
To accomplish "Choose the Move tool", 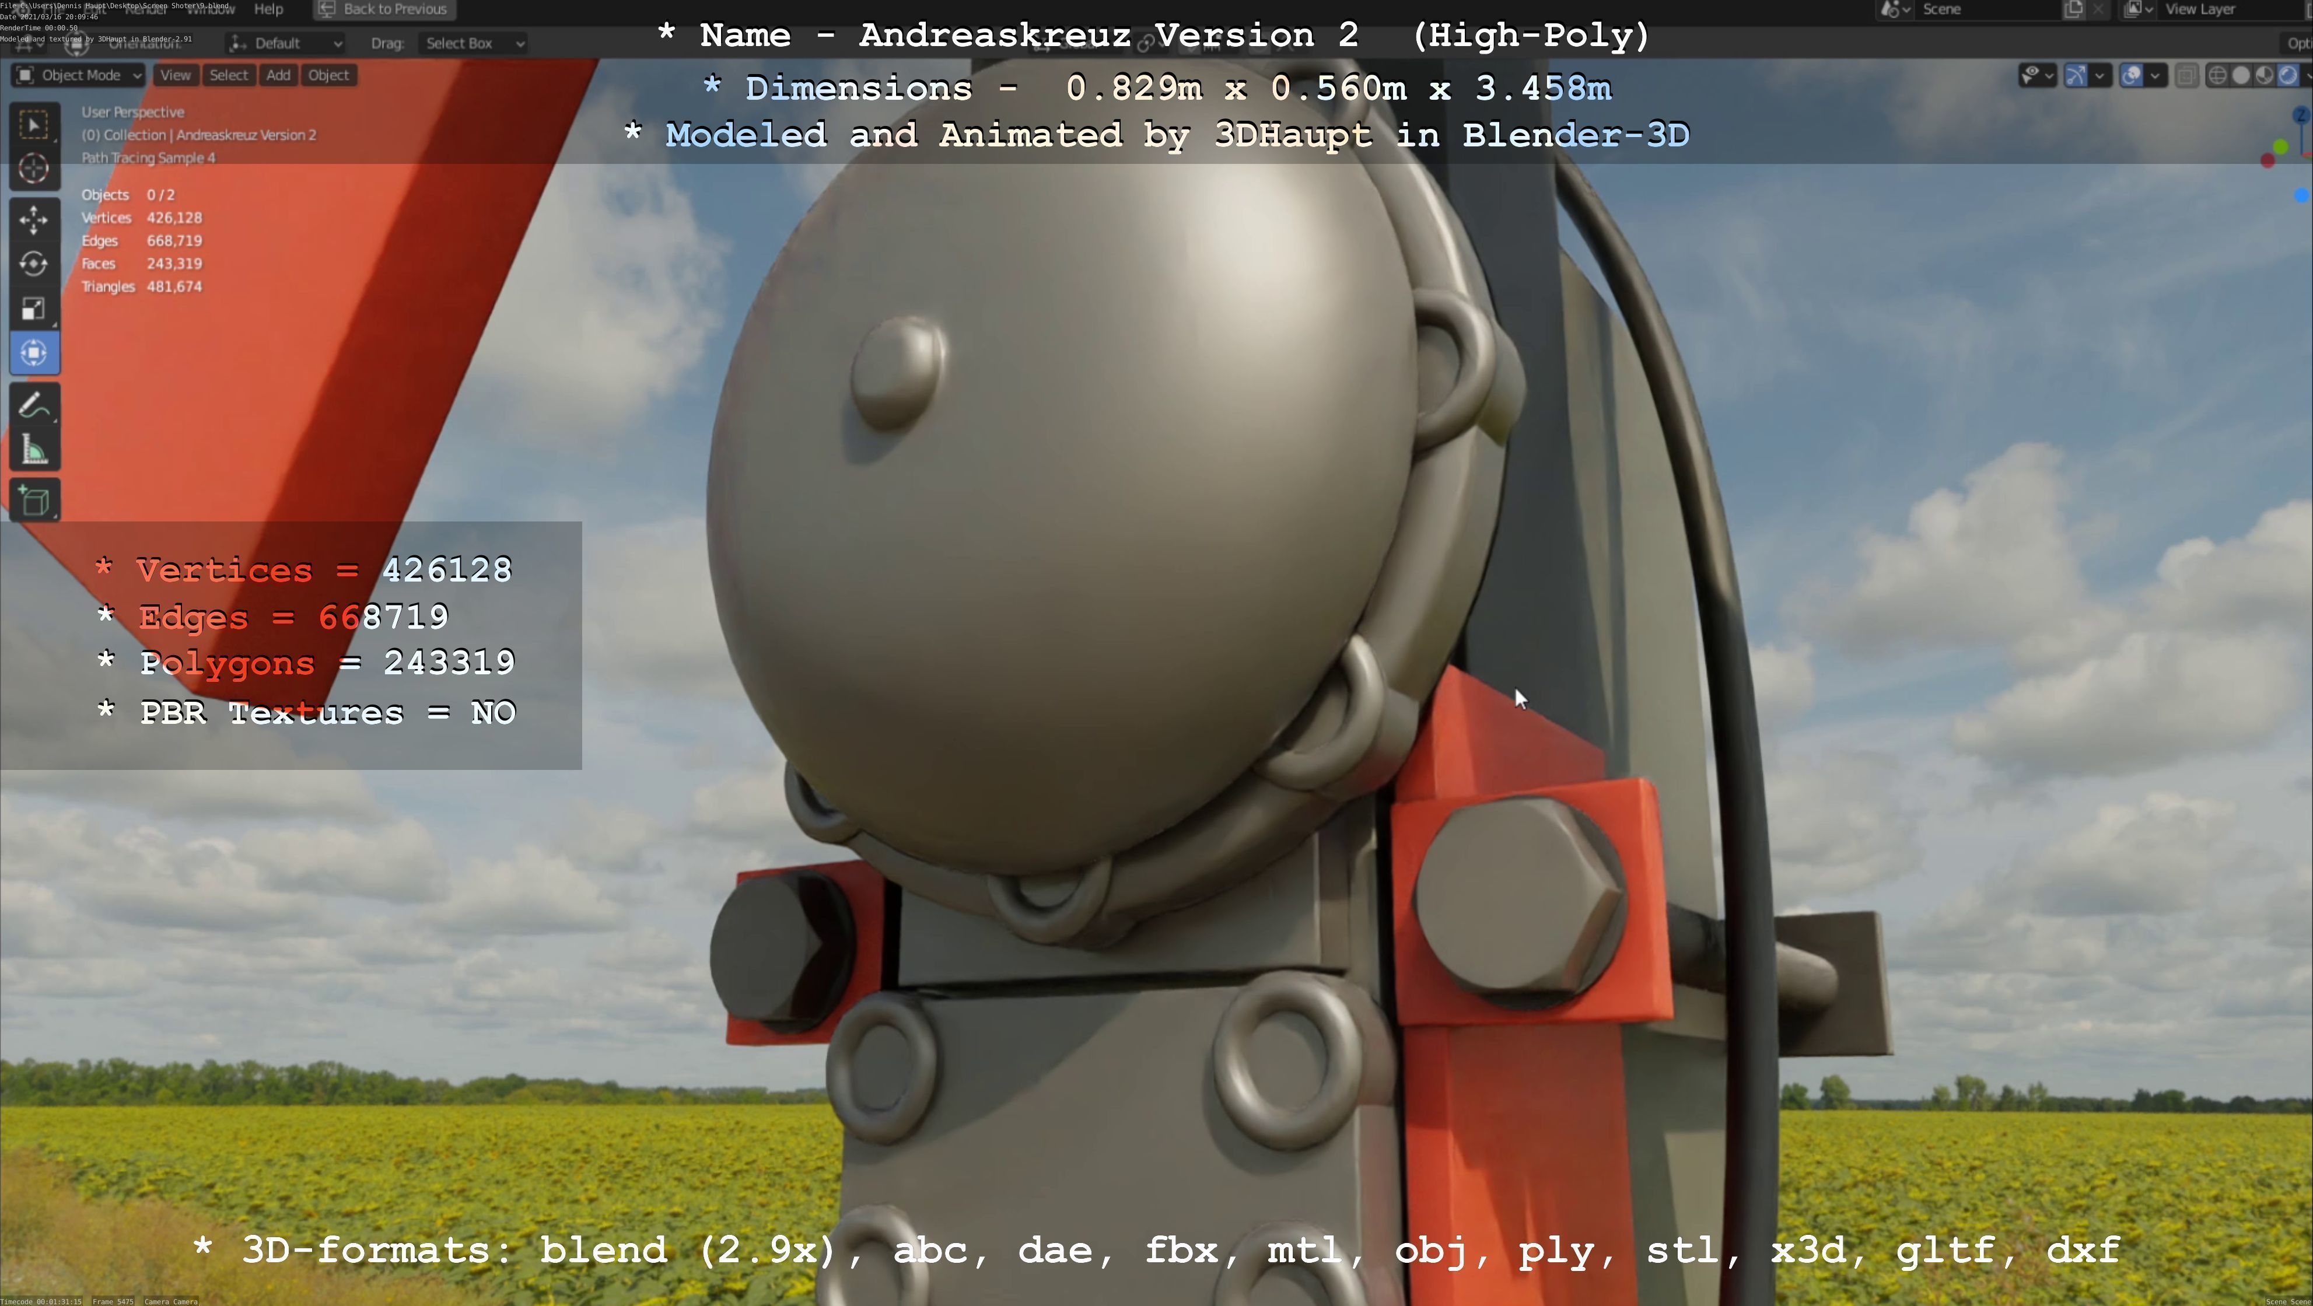I will pyautogui.click(x=34, y=220).
